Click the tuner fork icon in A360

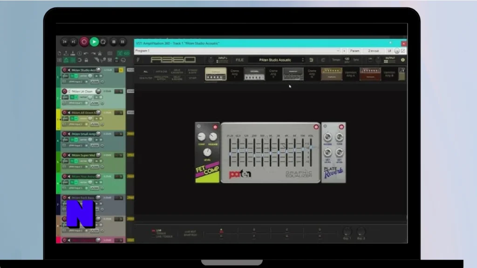point(138,60)
